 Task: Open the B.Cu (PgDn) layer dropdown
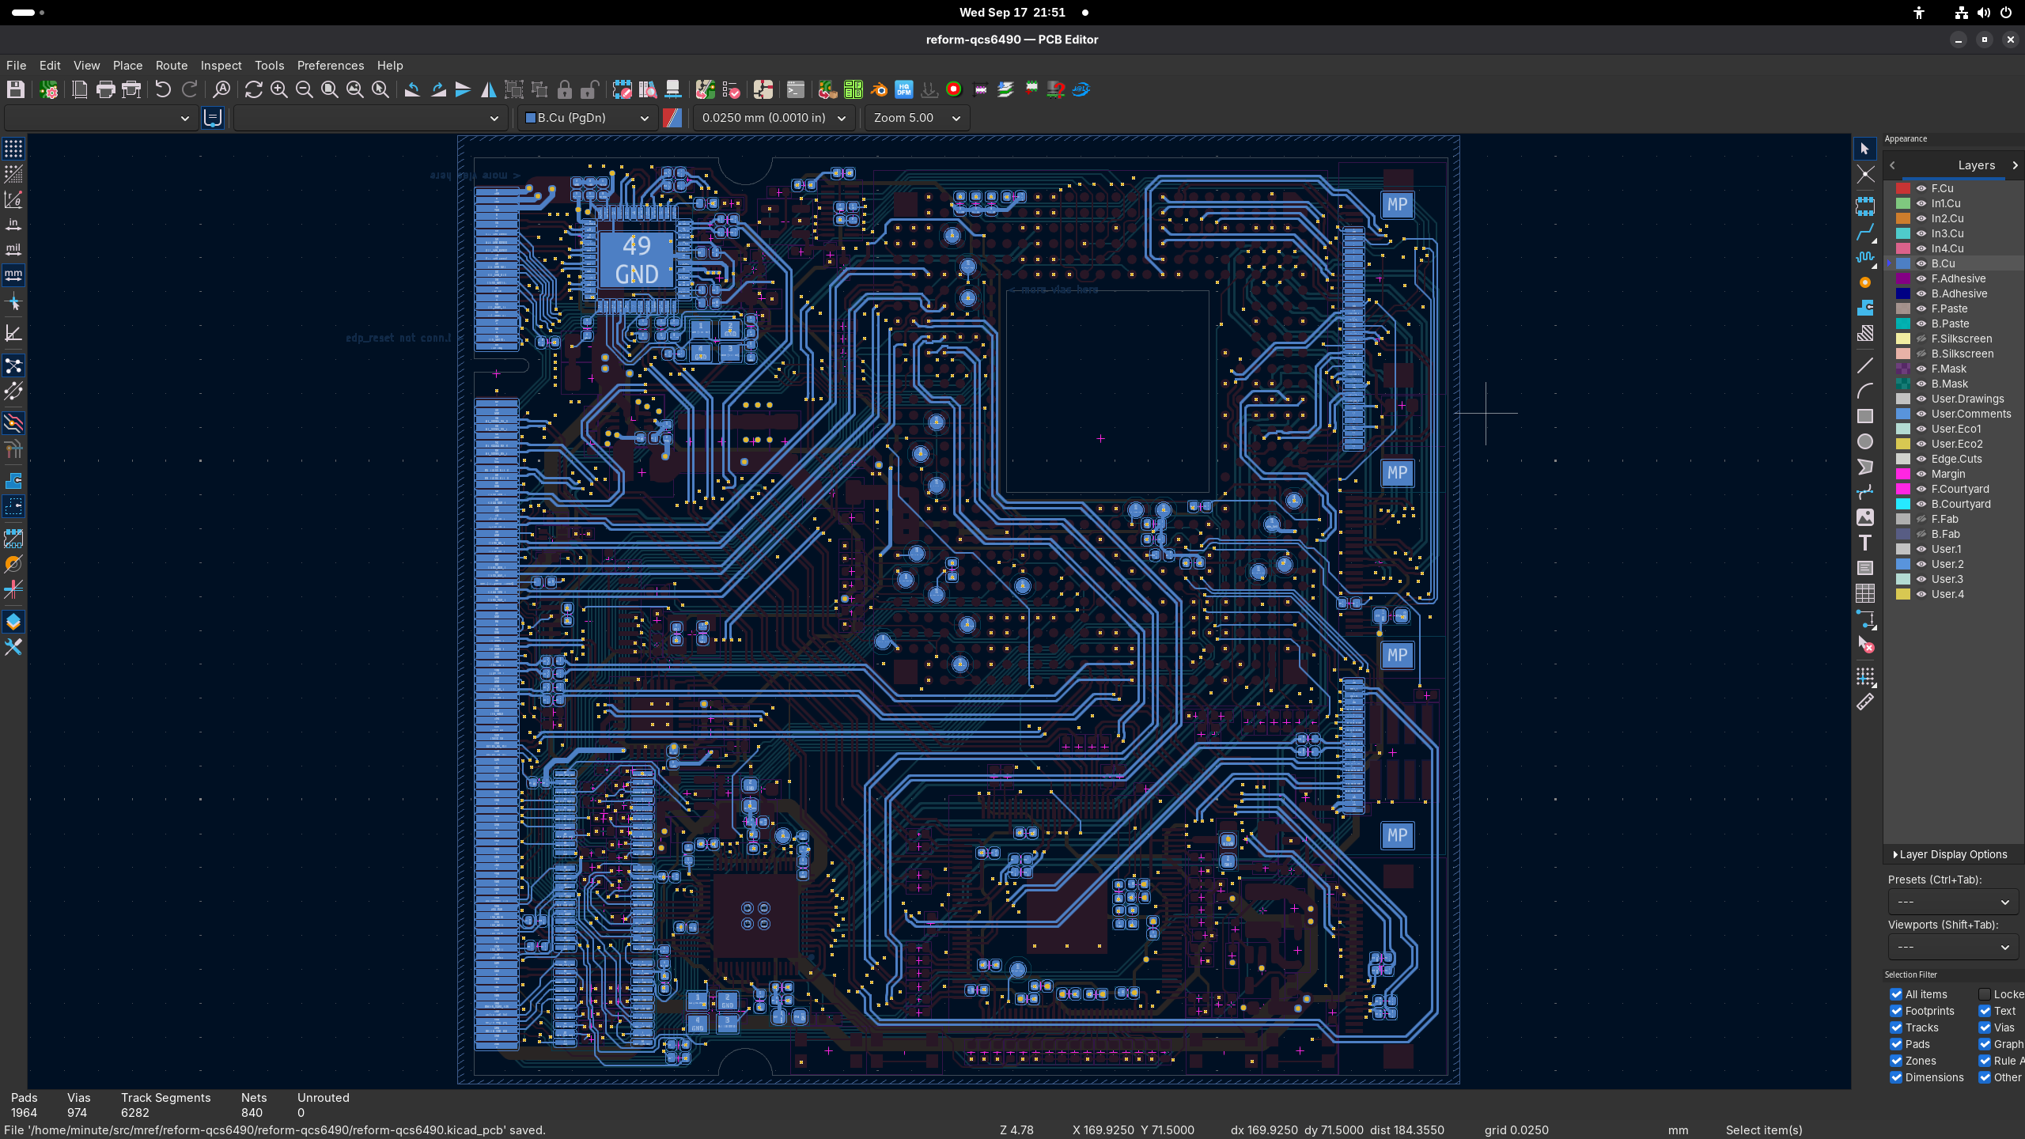pos(587,118)
